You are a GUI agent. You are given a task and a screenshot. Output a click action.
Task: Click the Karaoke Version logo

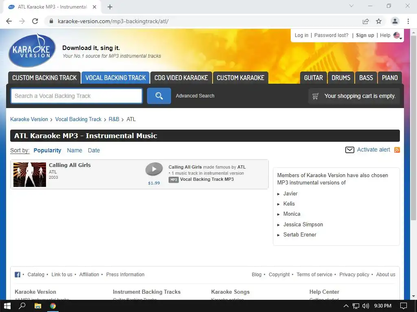[32, 50]
